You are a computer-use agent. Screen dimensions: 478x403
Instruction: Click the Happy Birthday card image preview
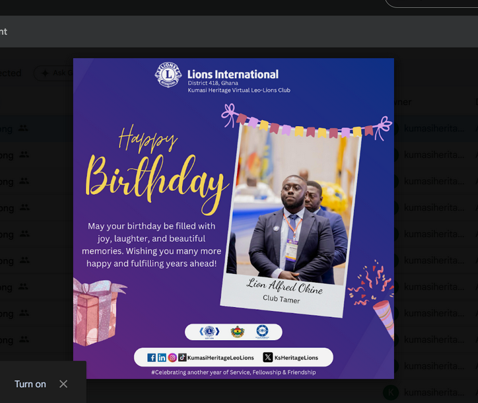click(234, 219)
